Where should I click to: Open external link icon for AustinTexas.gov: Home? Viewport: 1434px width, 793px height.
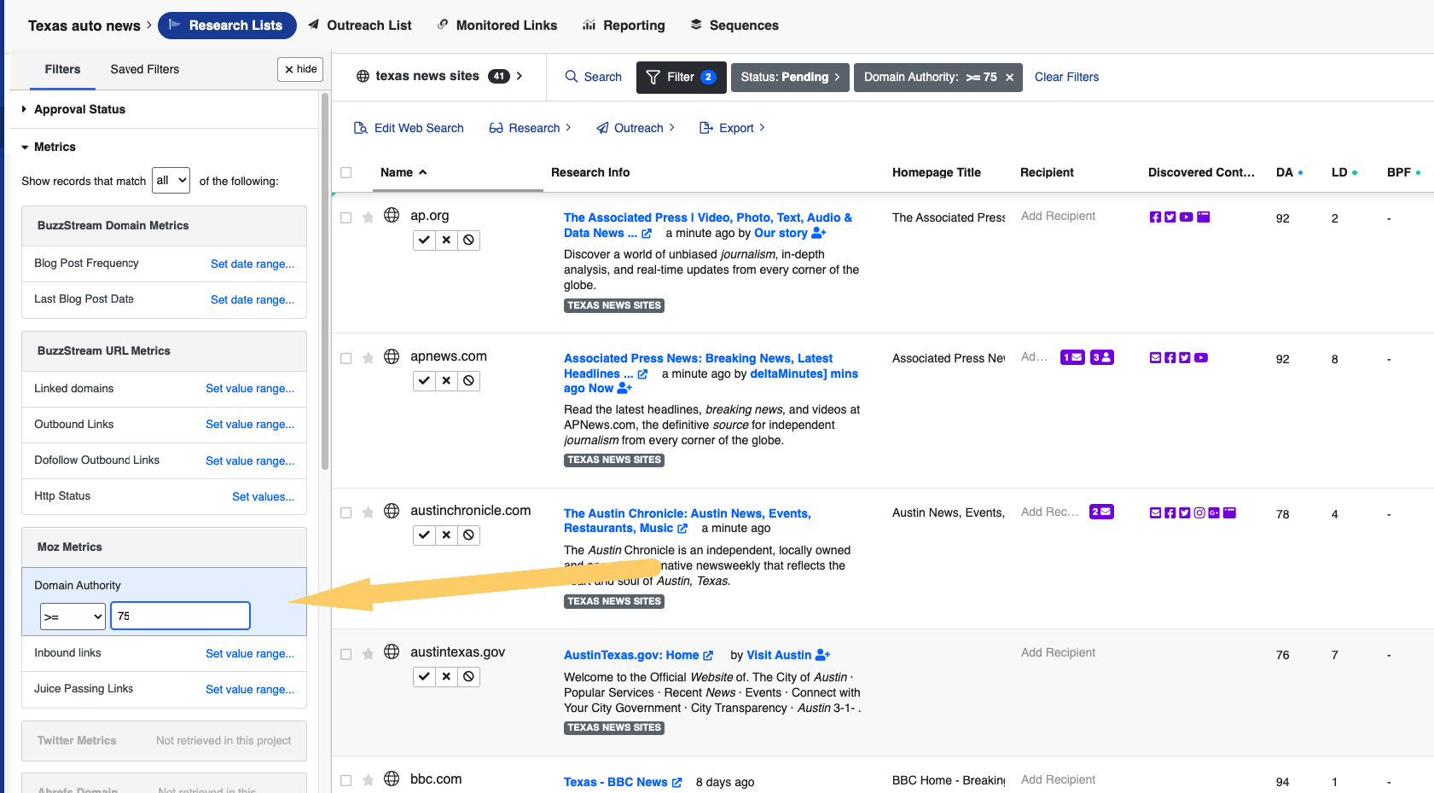pos(708,656)
